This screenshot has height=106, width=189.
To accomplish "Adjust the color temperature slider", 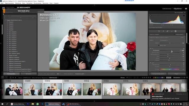I will (170, 65).
